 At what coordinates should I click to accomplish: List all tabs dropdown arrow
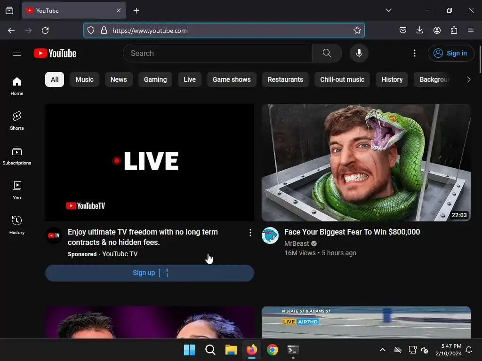(388, 10)
